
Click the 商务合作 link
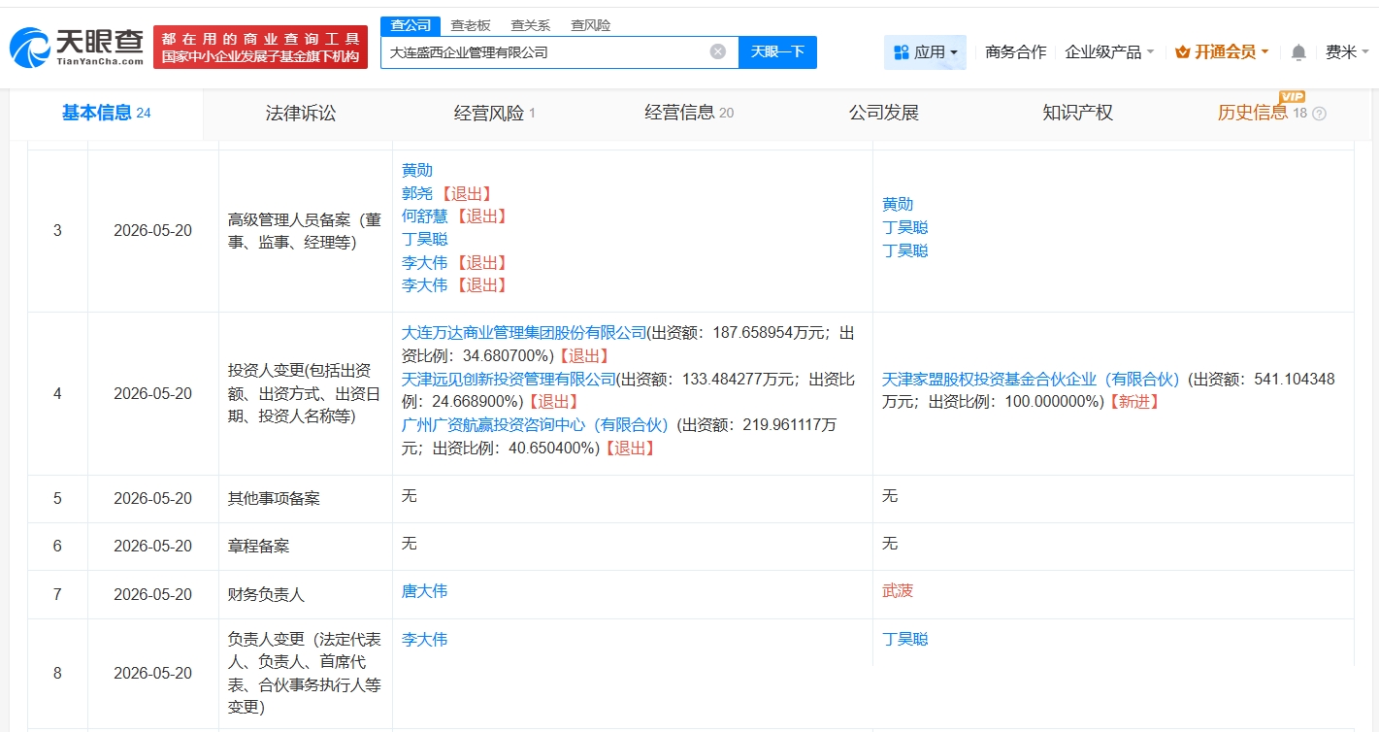(x=1015, y=52)
